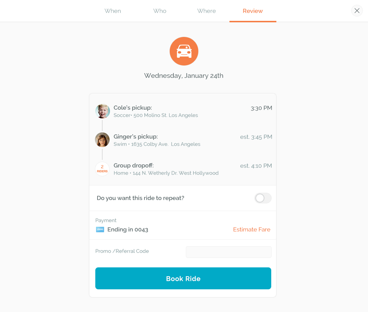The image size is (368, 312).
Task: Focus the Promo/Referral Code input field
Action: [x=229, y=252]
